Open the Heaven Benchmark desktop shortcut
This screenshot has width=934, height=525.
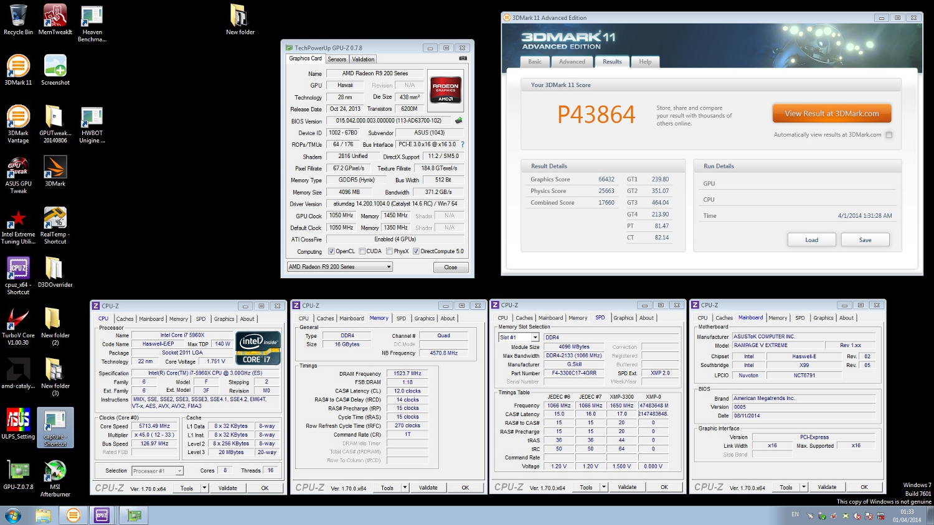point(92,23)
